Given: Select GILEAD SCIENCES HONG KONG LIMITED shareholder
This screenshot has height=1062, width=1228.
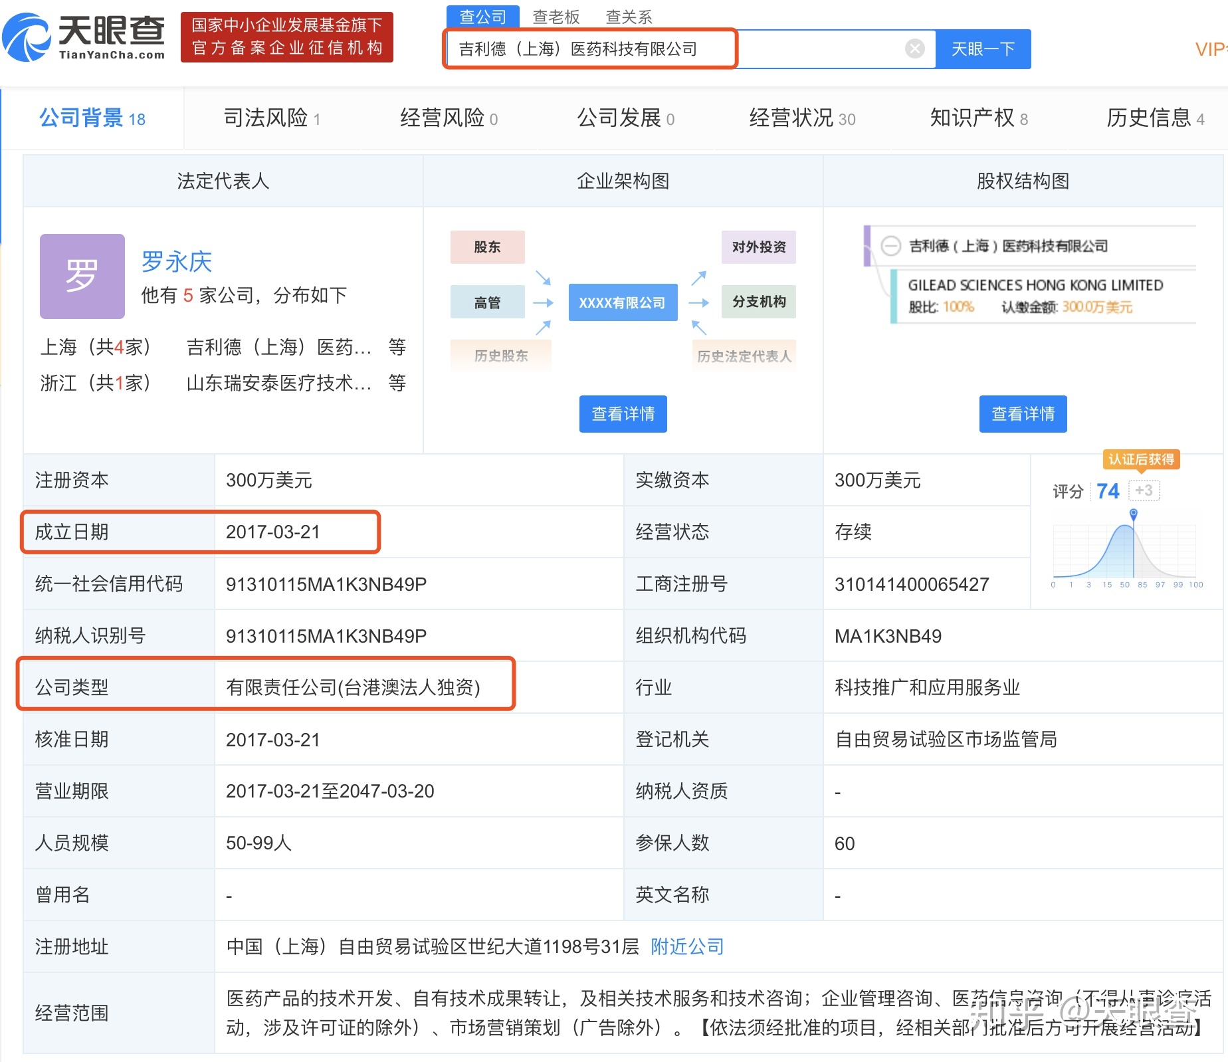Looking at the screenshot, I should coord(1035,285).
